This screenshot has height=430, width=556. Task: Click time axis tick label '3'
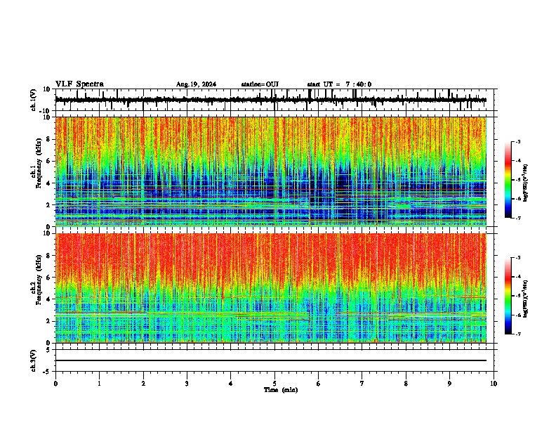coord(187,384)
